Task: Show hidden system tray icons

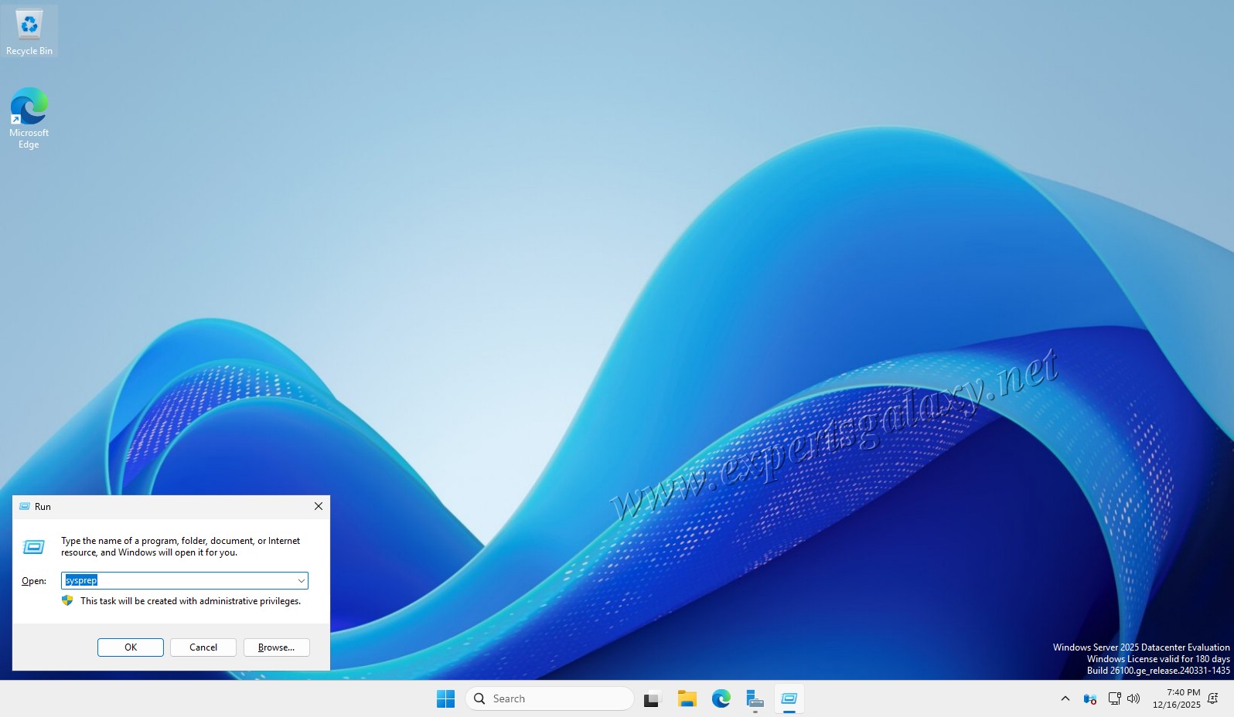Action: [1065, 698]
